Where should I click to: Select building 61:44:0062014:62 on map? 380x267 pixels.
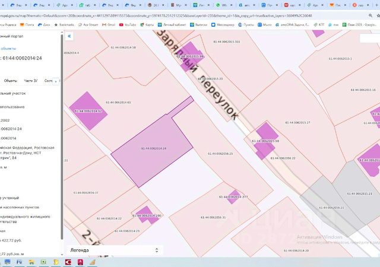click(88, 111)
